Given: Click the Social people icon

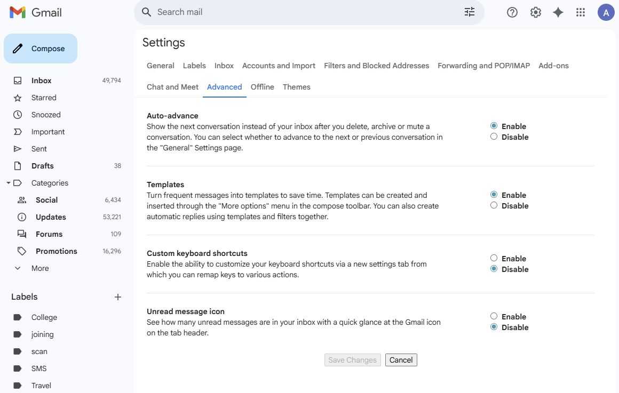Looking at the screenshot, I should [x=22, y=200].
